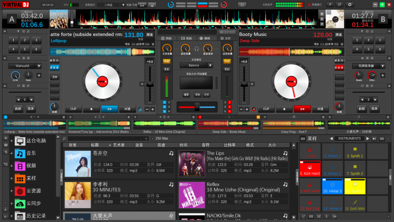This screenshot has height=222, width=394.
Task: Click the sampler grid layout icon near INSTRUMENTS
Action: click(x=382, y=139)
